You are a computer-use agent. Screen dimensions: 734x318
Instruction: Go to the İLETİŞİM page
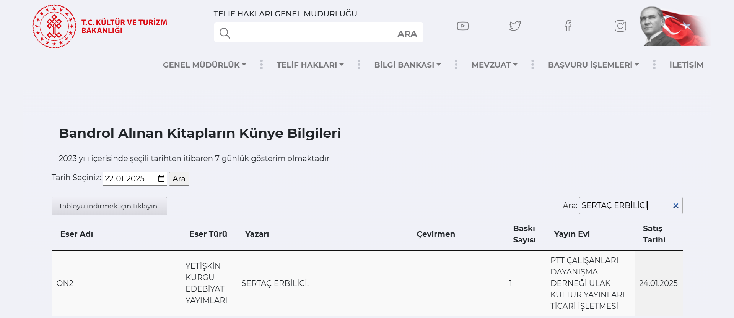point(686,65)
